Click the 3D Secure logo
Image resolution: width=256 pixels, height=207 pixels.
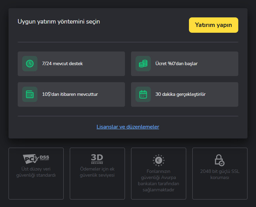(x=97, y=159)
